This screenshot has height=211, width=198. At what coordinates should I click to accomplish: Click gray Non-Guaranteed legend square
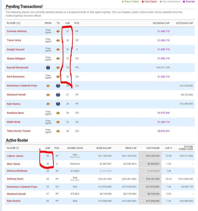[161, 2]
